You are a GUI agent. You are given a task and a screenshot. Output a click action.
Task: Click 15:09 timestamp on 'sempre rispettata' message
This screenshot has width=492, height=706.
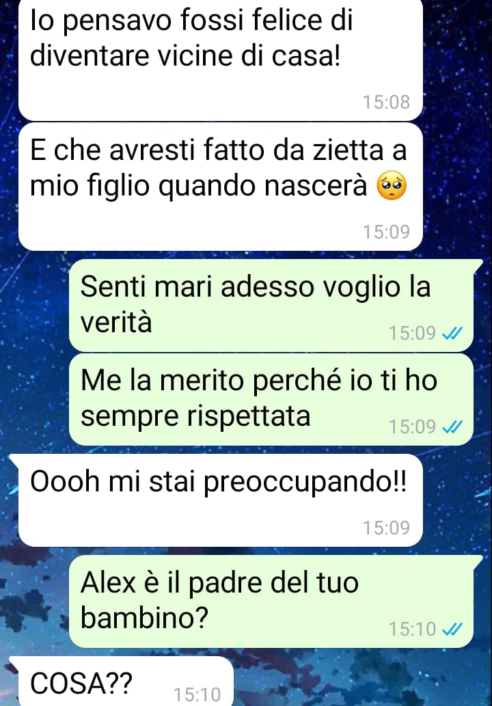coord(412,426)
